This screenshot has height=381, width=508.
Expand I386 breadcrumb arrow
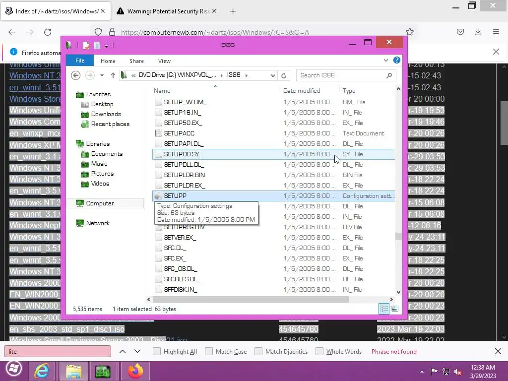click(246, 75)
